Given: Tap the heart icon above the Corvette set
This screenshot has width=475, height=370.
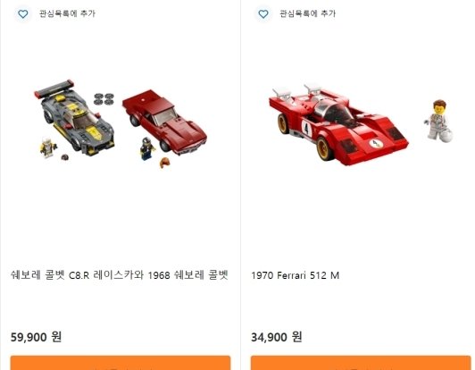Looking at the screenshot, I should (x=22, y=14).
